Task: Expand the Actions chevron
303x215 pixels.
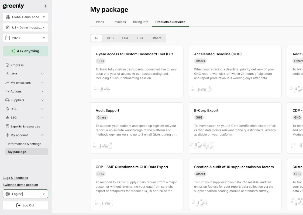Action: coord(43,91)
